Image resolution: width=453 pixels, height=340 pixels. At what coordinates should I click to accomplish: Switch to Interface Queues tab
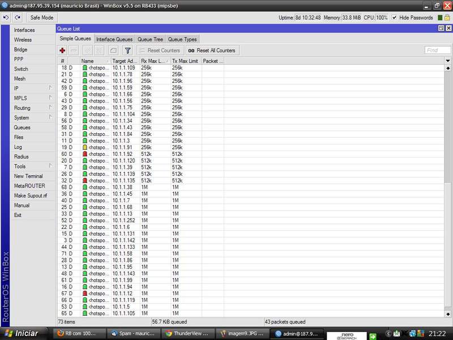114,39
